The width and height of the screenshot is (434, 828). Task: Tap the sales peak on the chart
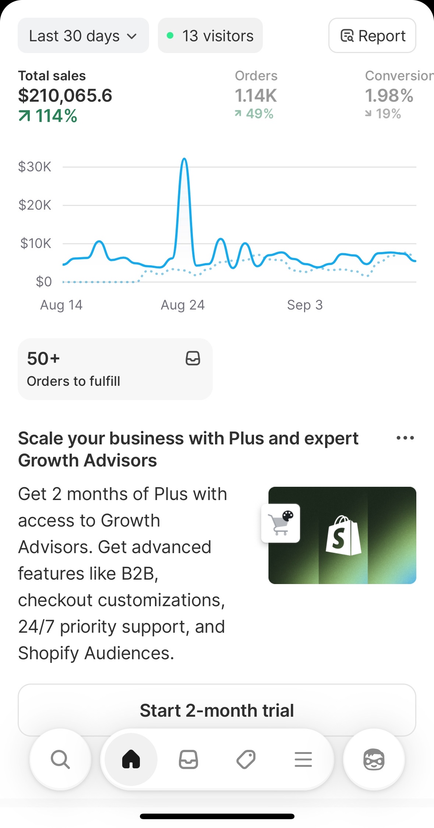point(184,160)
